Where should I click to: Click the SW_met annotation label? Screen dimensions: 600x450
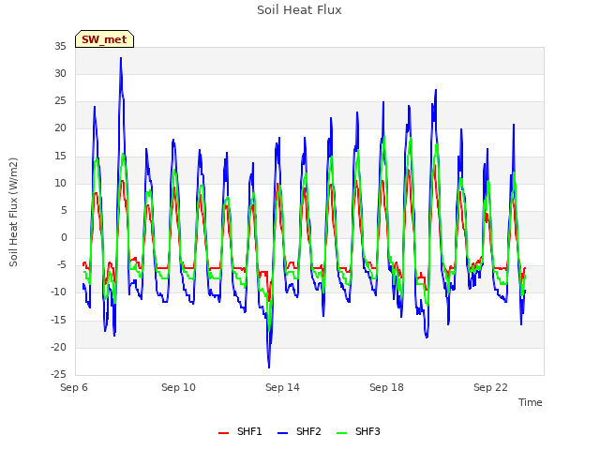(104, 39)
